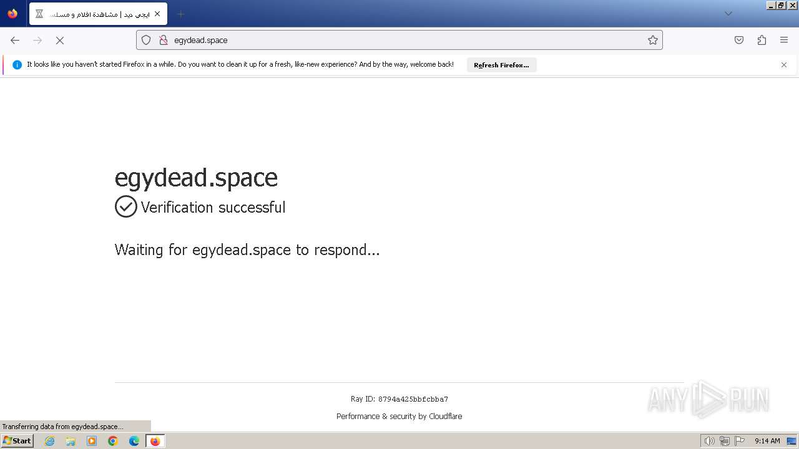Launch Microsoft Edge from taskbar
Viewport: 799px width, 449px height.
click(x=134, y=441)
